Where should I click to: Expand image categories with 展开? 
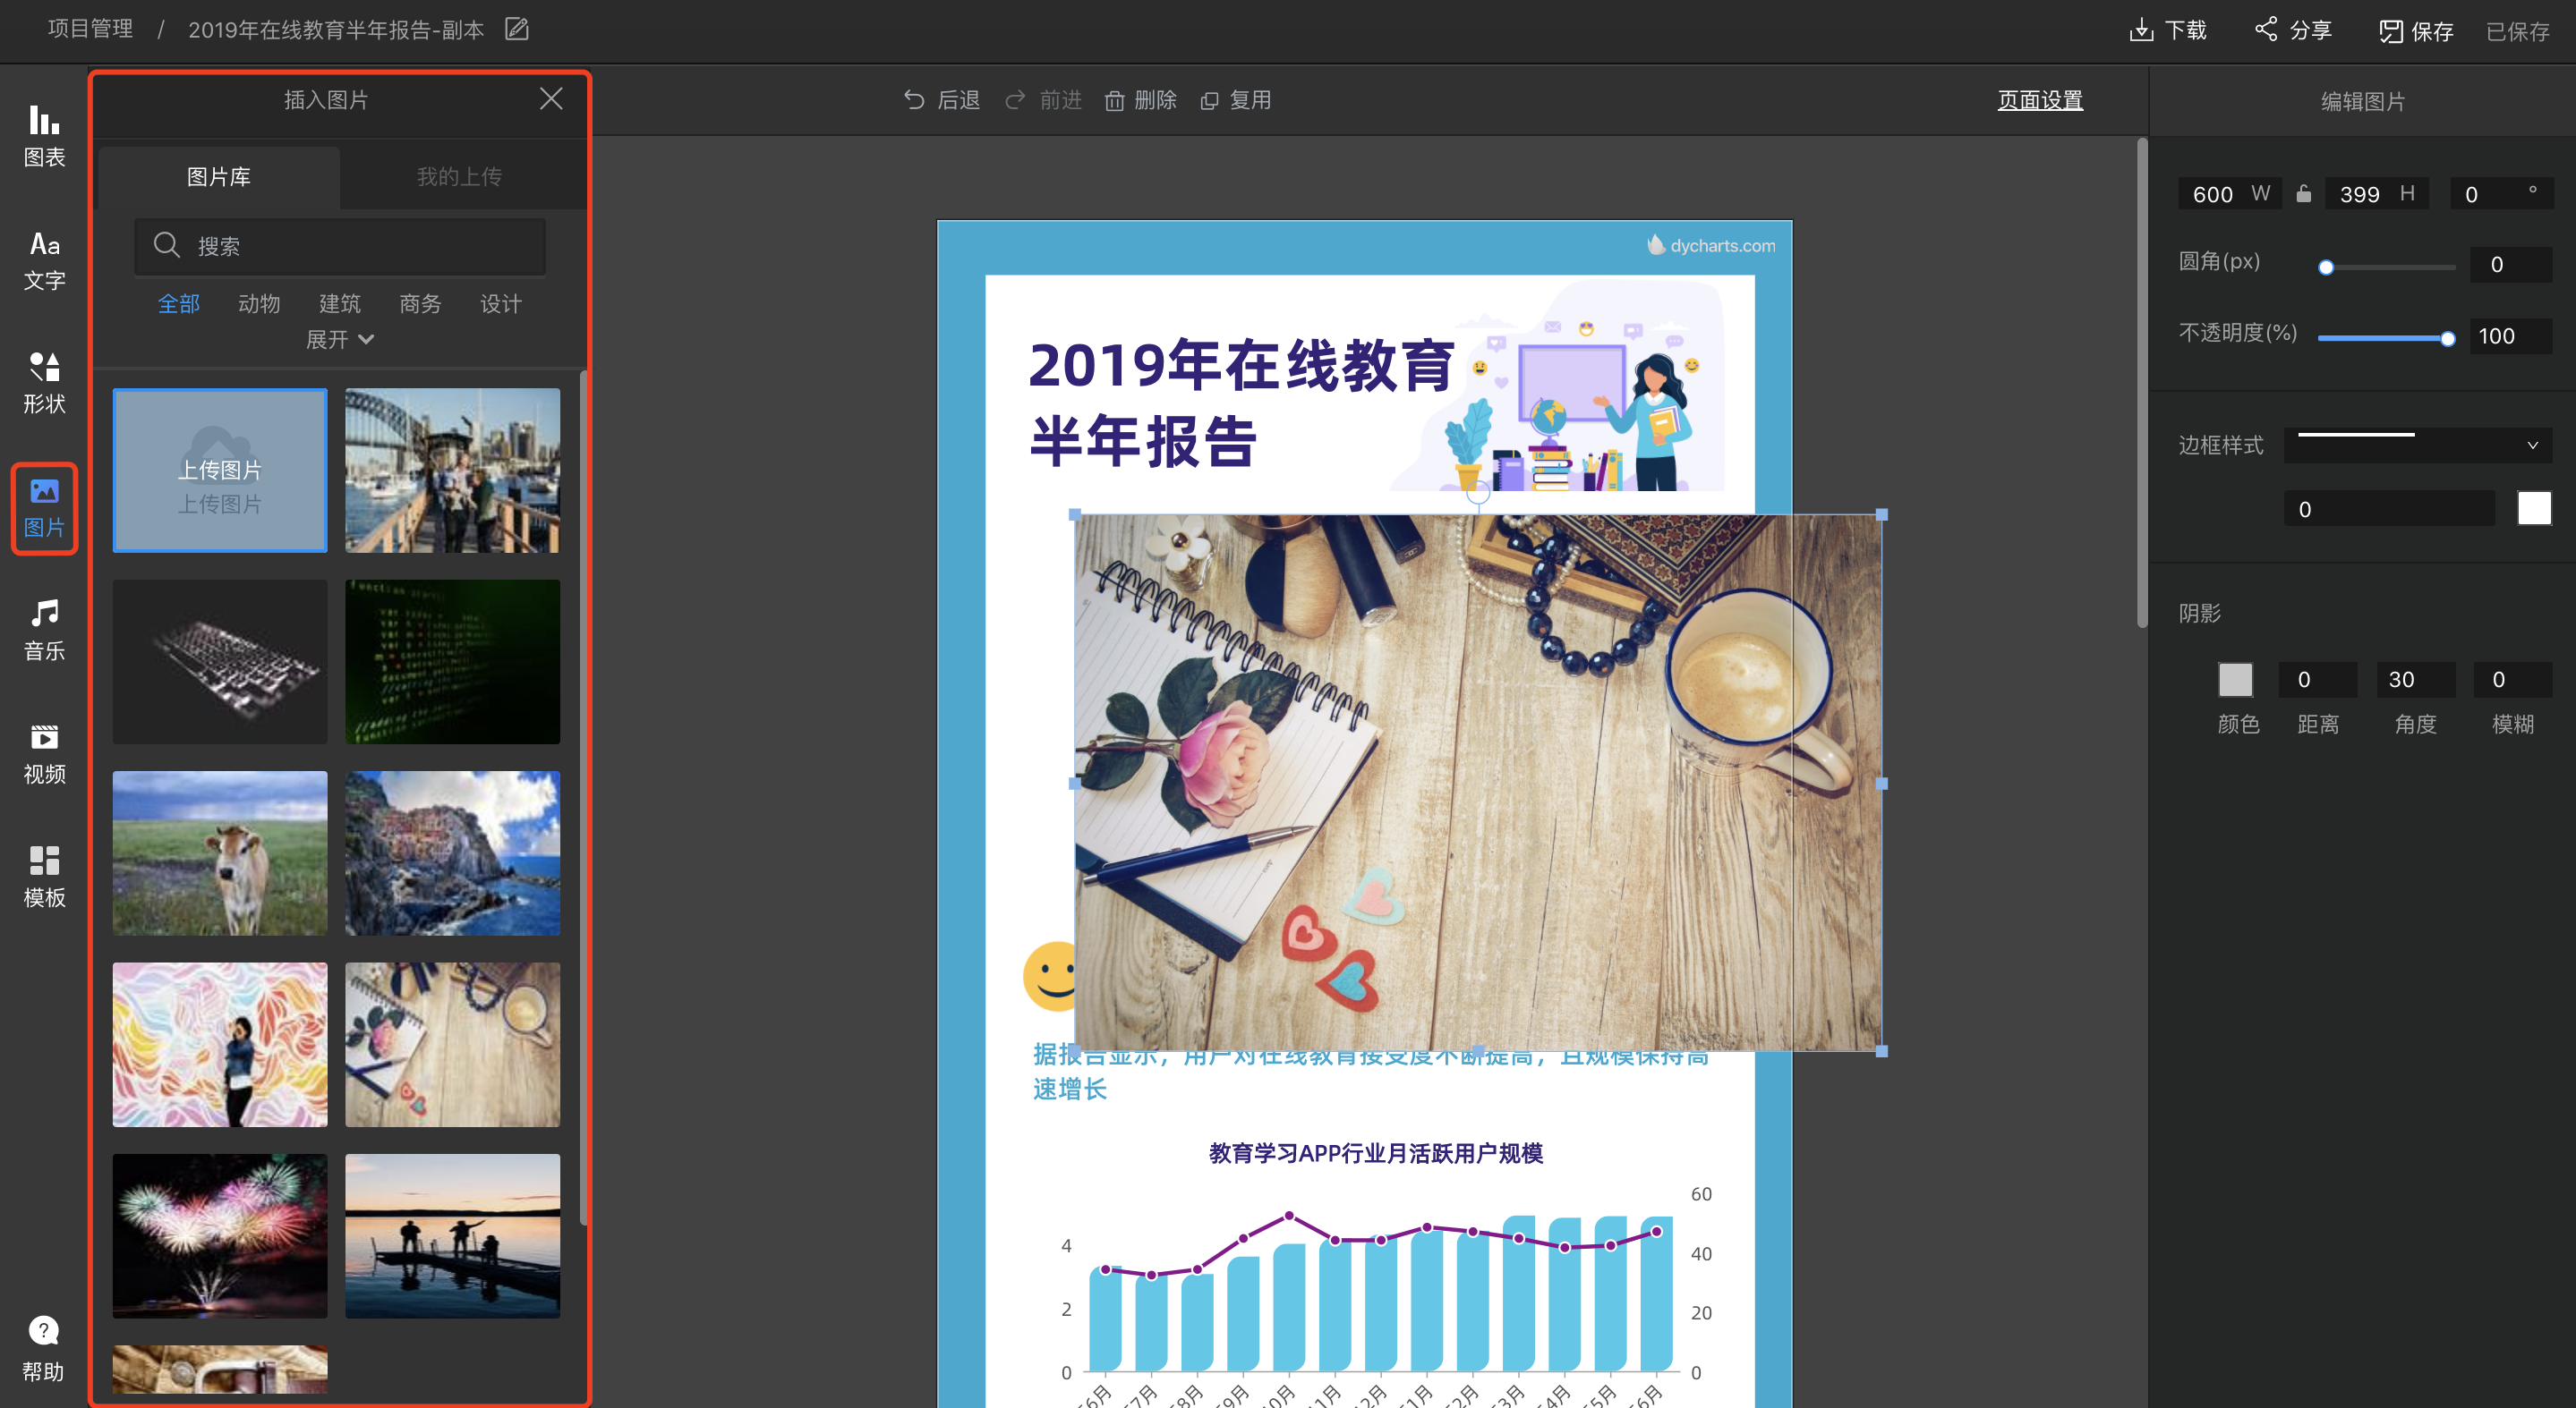coord(339,340)
